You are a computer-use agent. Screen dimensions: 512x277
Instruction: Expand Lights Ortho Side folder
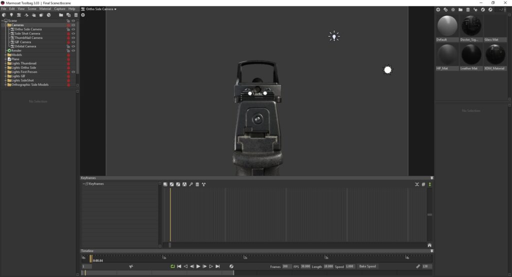(5, 67)
